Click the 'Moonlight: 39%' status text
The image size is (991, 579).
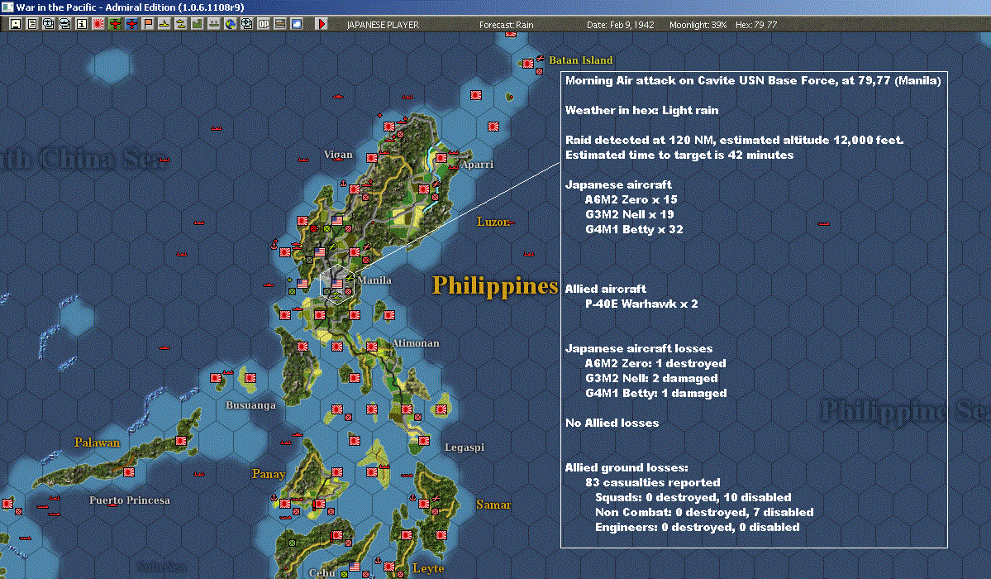click(x=698, y=25)
